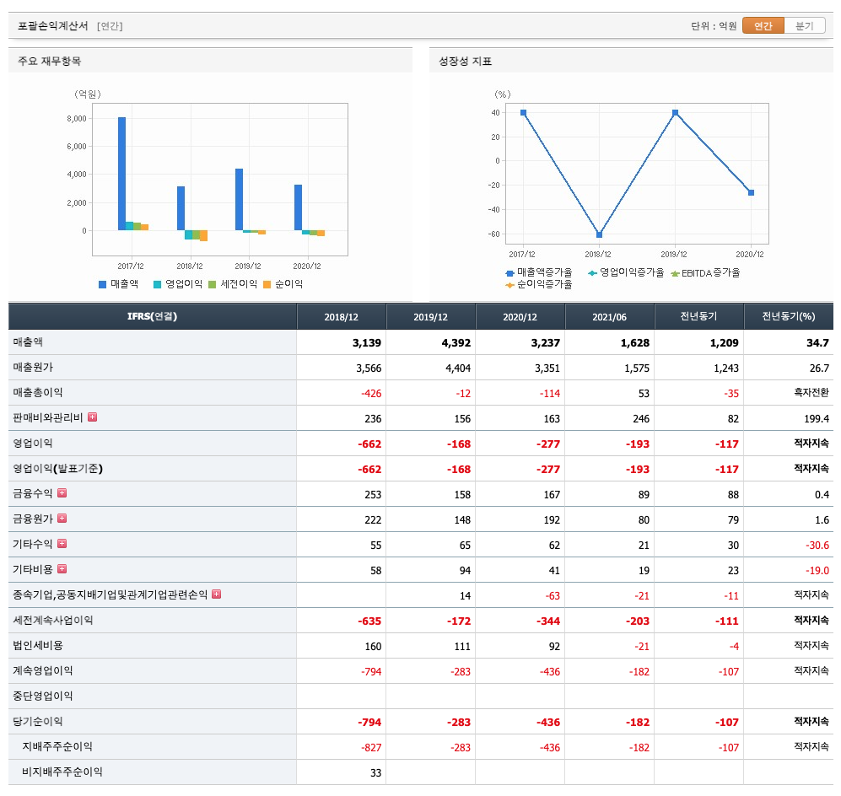Click the 주요 재무항목 panel heading
841x796 pixels.
[x=49, y=61]
